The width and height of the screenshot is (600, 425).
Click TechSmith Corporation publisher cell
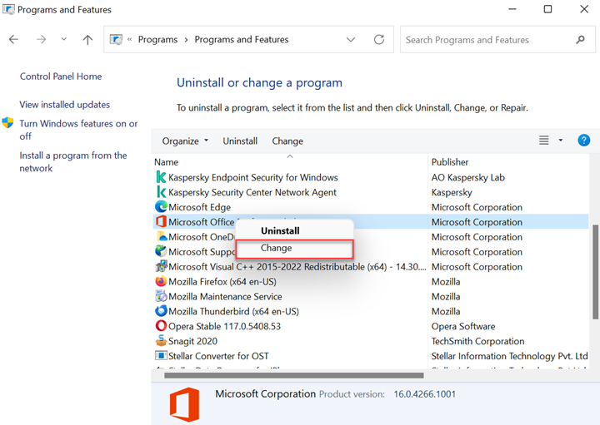pos(477,341)
